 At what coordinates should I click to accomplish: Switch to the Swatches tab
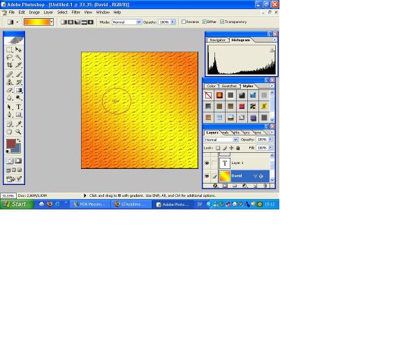[228, 86]
